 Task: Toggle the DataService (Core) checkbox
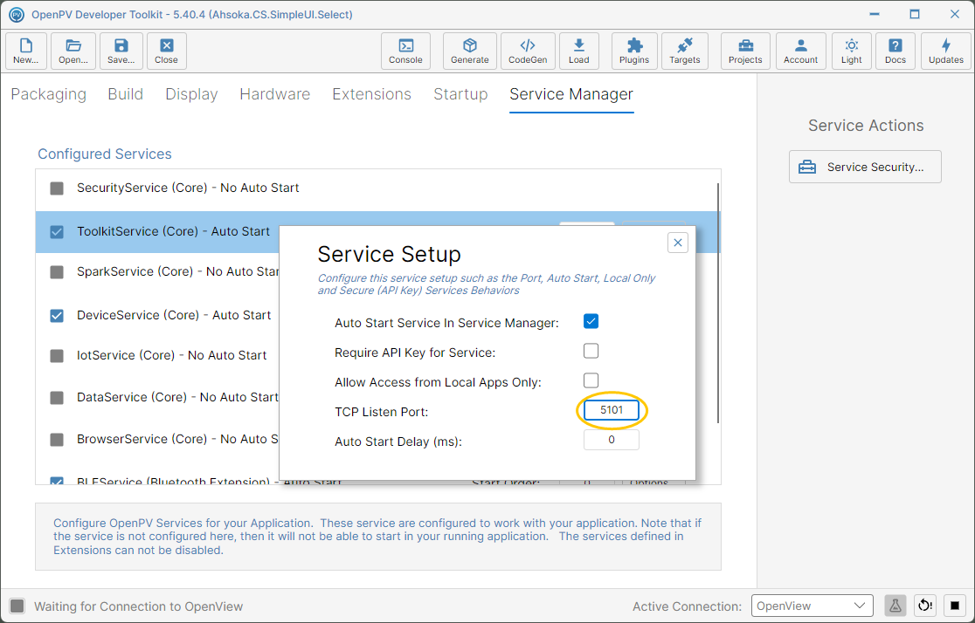tap(57, 398)
